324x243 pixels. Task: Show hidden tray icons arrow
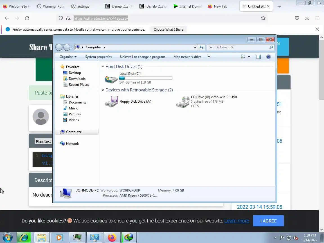click(275, 238)
